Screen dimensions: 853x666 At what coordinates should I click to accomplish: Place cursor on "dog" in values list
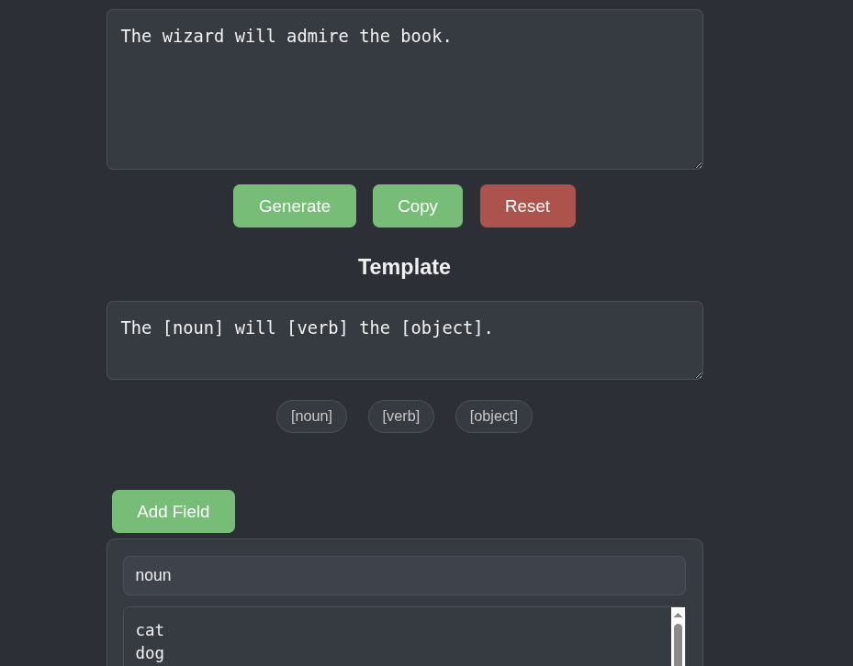click(x=150, y=653)
